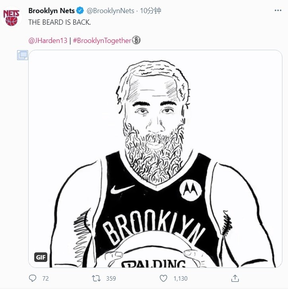Click the overlapping squares icon beside media

[22, 55]
